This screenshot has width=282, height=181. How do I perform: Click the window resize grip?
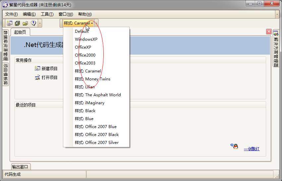point(277,176)
